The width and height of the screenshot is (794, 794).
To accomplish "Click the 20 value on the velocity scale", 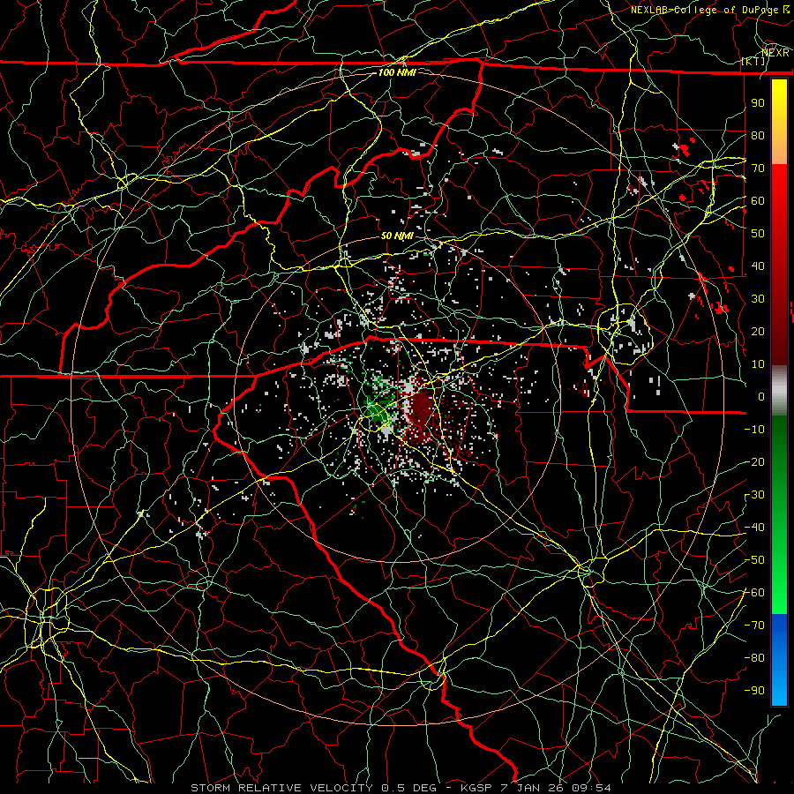I will pos(758,331).
